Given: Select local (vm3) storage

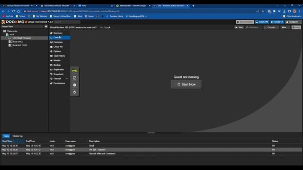Looking at the screenshot, I should (x=18, y=42).
